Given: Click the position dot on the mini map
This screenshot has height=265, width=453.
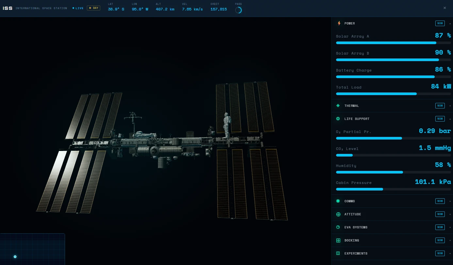Looking at the screenshot, I should pyautogui.click(x=15, y=257).
